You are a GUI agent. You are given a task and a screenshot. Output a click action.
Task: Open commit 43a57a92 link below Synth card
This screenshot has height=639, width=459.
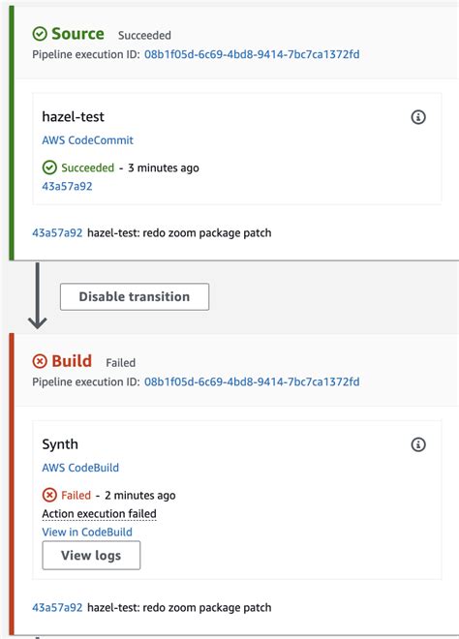coord(57,607)
